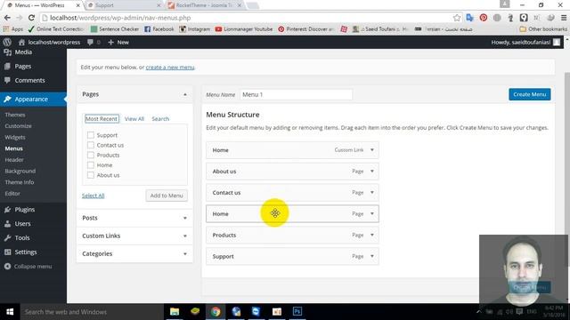Open Howdy user account menu

(525, 42)
